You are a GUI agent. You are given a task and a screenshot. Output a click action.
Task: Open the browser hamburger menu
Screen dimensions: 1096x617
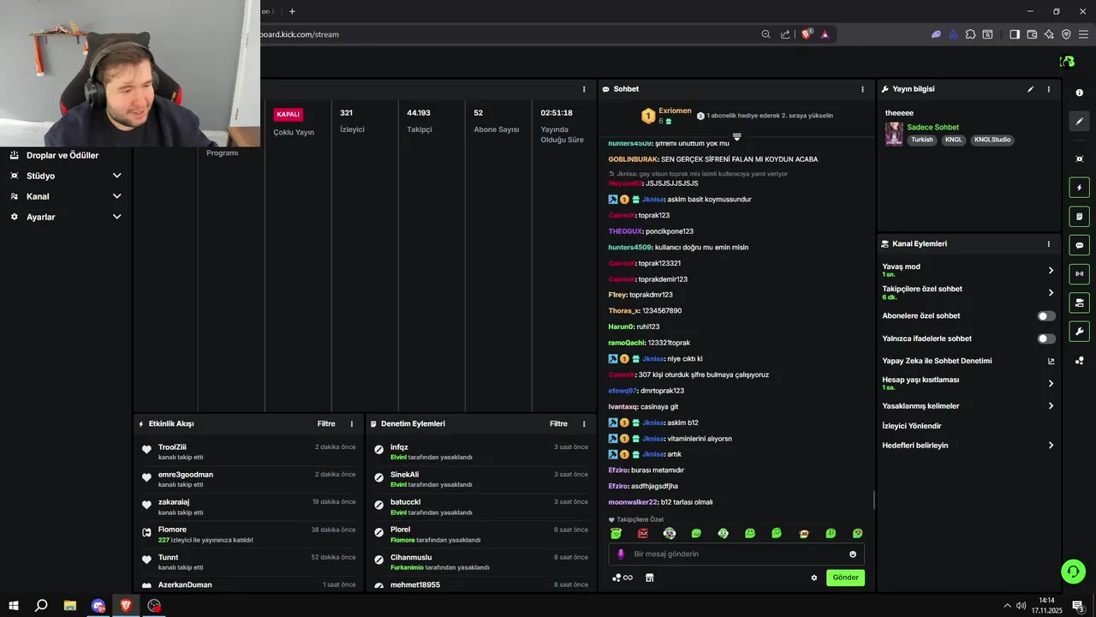pos(1083,34)
